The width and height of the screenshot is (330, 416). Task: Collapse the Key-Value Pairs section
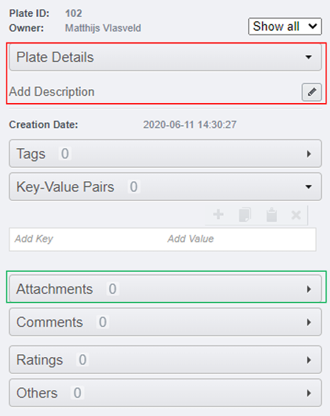[166, 187]
